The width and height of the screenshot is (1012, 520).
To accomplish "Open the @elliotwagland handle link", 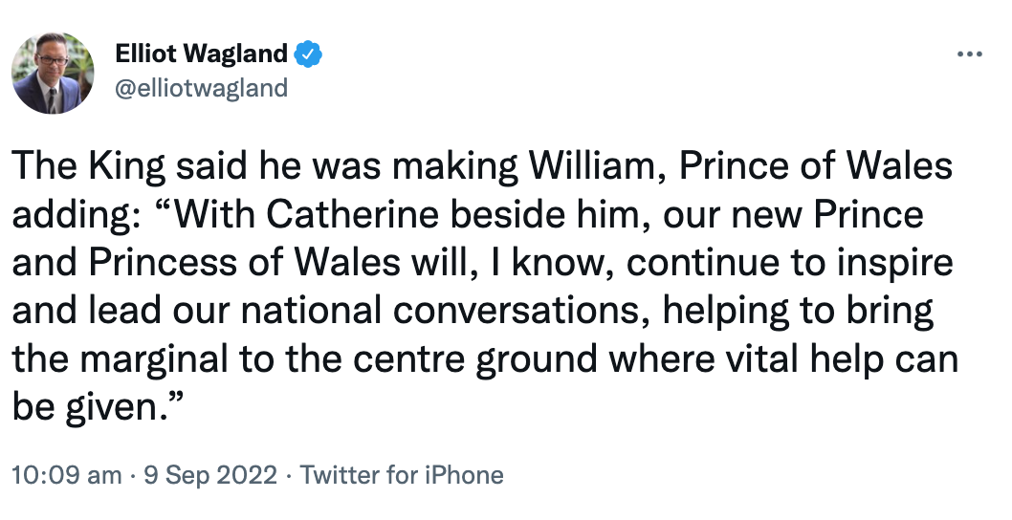I will [x=202, y=88].
